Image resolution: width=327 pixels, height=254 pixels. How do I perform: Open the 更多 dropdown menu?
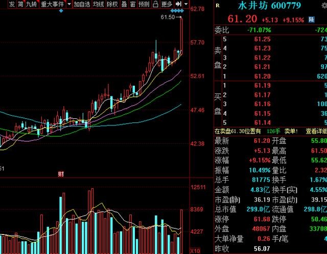coord(167,4)
